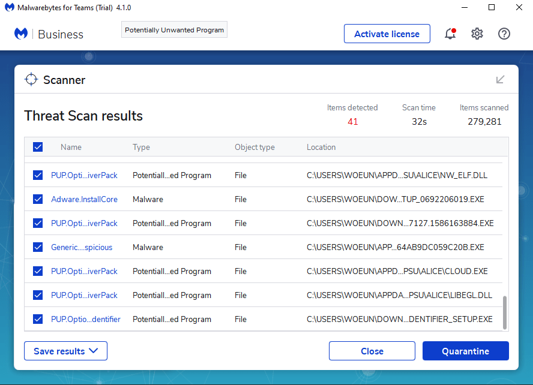Sort by the Type column header
Image resolution: width=533 pixels, height=385 pixels.
coord(141,147)
